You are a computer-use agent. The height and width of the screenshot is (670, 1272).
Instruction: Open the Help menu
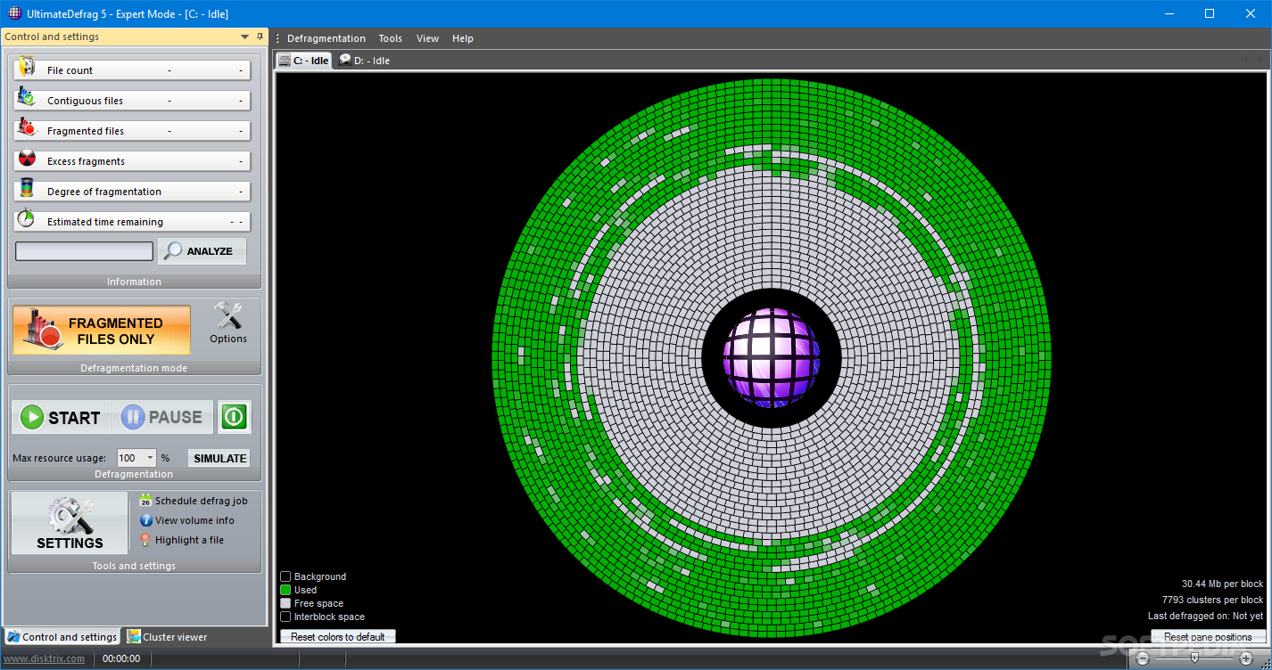click(462, 38)
